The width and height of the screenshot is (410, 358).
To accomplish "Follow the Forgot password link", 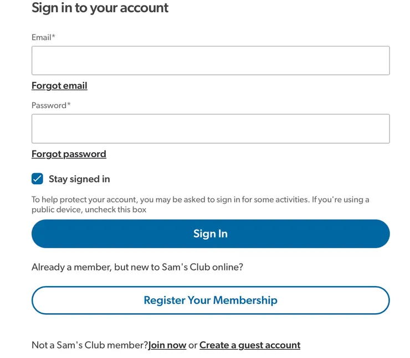I will click(69, 154).
